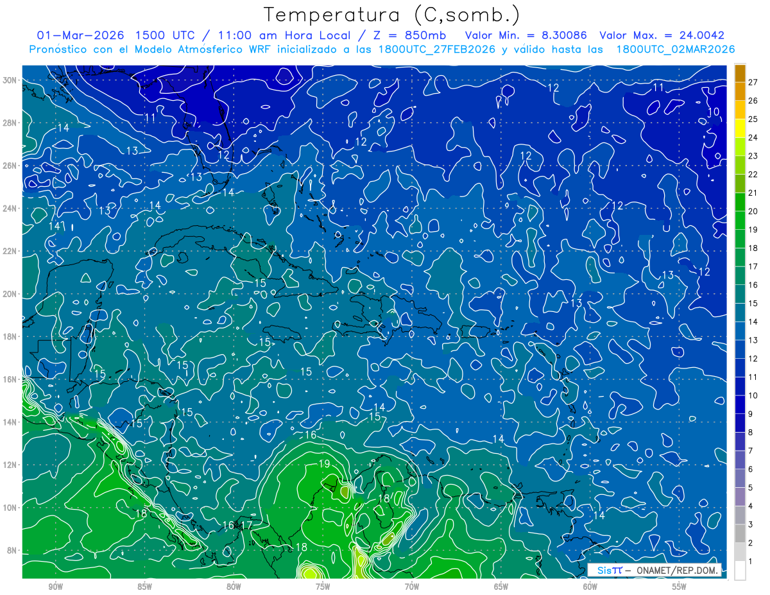The image size is (770, 595).
Task: Click the contour label 19 over Colombia
Action: click(324, 463)
